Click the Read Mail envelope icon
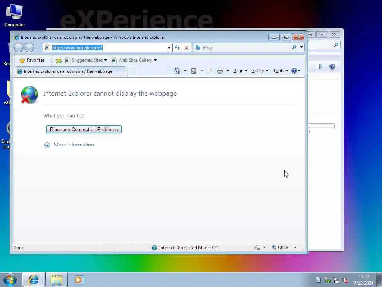Viewport: 382px width, 287px height. (x=209, y=71)
